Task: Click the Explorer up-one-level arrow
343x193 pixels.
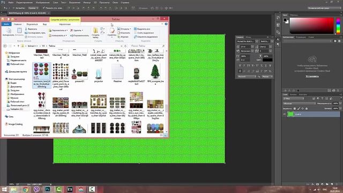Action: coord(18,46)
